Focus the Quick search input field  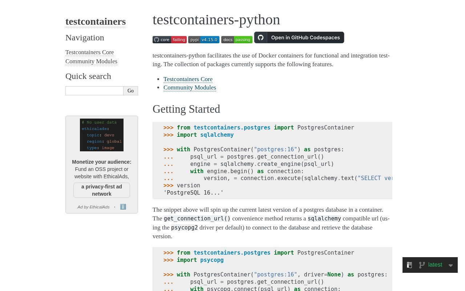tap(94, 91)
